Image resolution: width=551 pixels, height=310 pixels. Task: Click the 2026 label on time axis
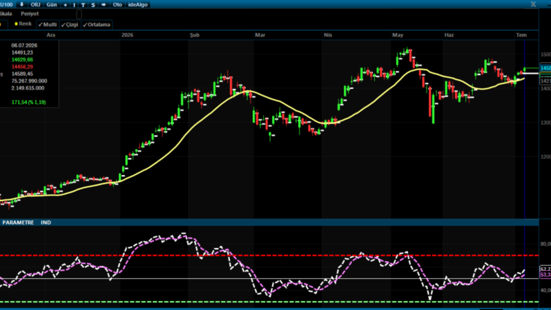click(127, 34)
